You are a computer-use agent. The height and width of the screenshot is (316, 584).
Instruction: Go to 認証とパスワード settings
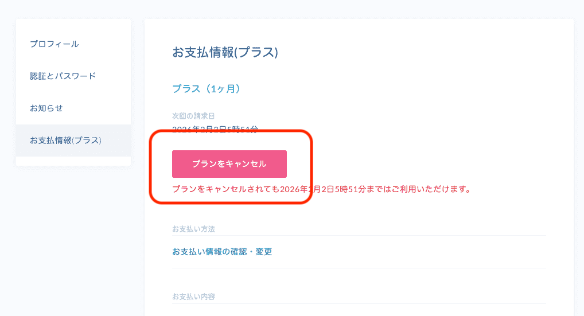tap(63, 76)
